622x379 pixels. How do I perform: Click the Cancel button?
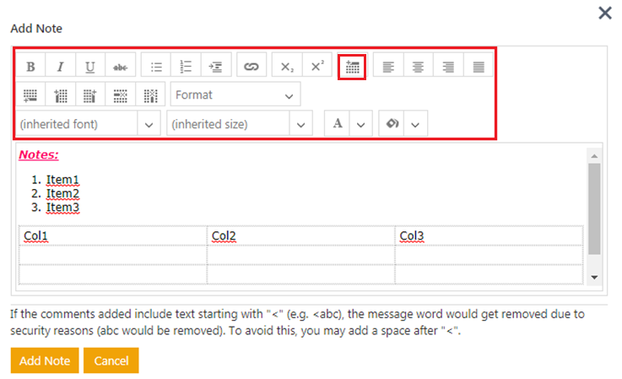(111, 360)
